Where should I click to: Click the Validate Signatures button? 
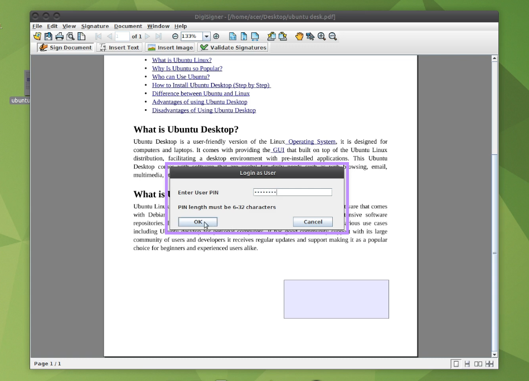(x=233, y=47)
